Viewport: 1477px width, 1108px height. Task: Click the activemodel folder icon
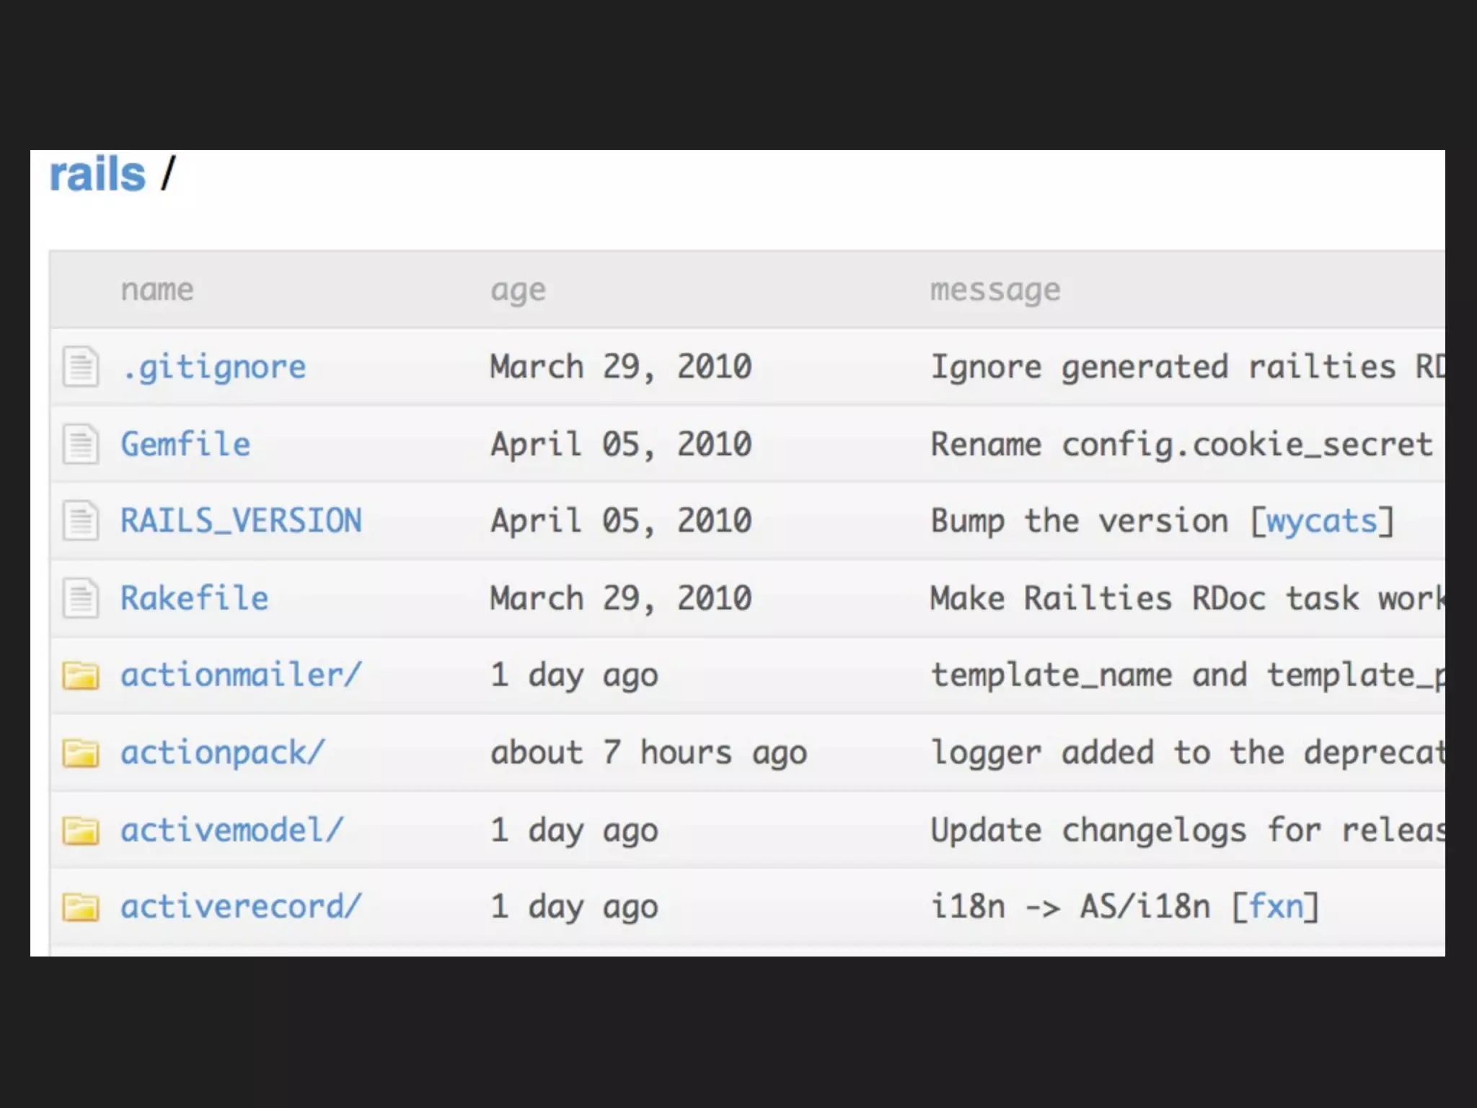(x=80, y=830)
